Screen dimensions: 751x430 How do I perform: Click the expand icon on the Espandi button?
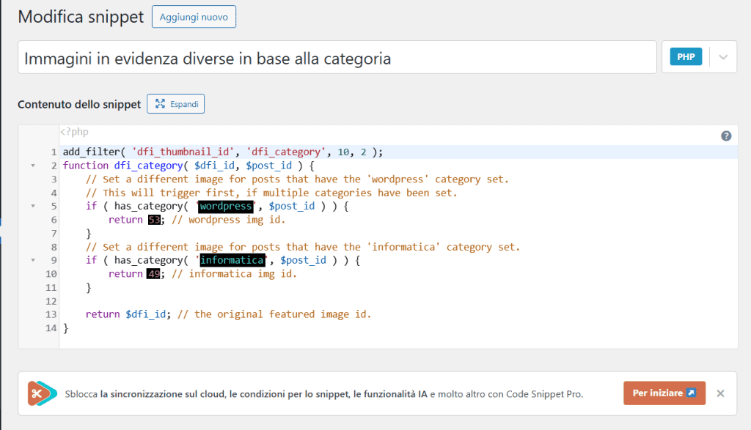pos(160,103)
